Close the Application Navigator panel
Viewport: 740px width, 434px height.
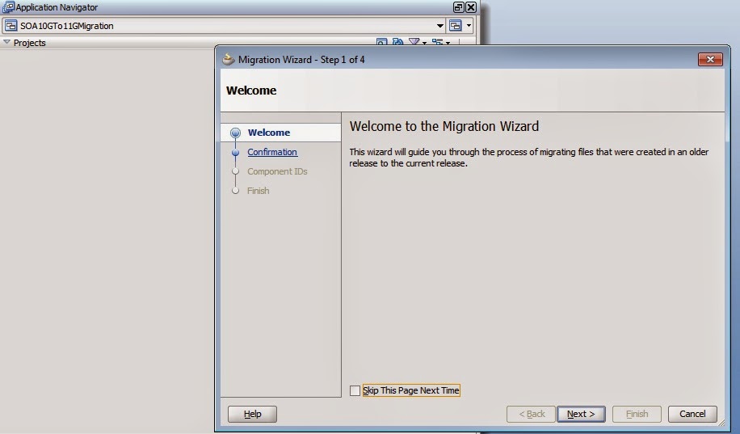click(470, 7)
